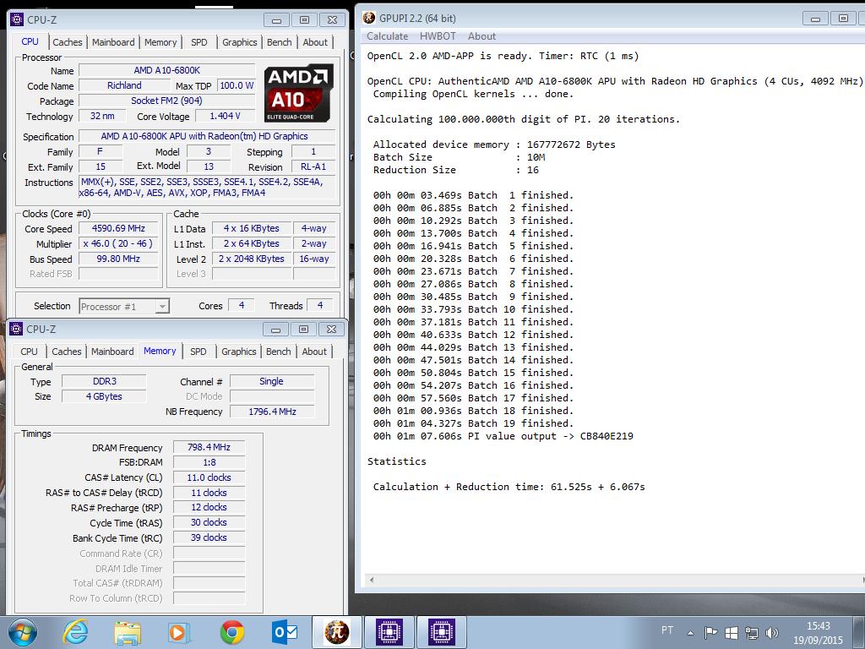Switch to CPU tab in lower CPU-Z window

30,352
